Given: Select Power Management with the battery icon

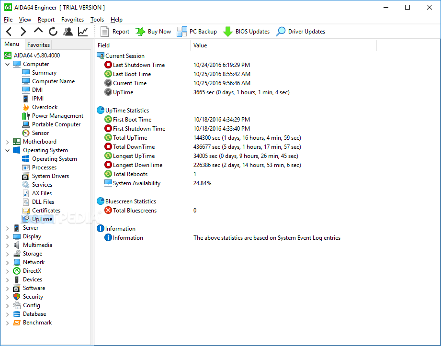Looking at the screenshot, I should [x=53, y=116].
